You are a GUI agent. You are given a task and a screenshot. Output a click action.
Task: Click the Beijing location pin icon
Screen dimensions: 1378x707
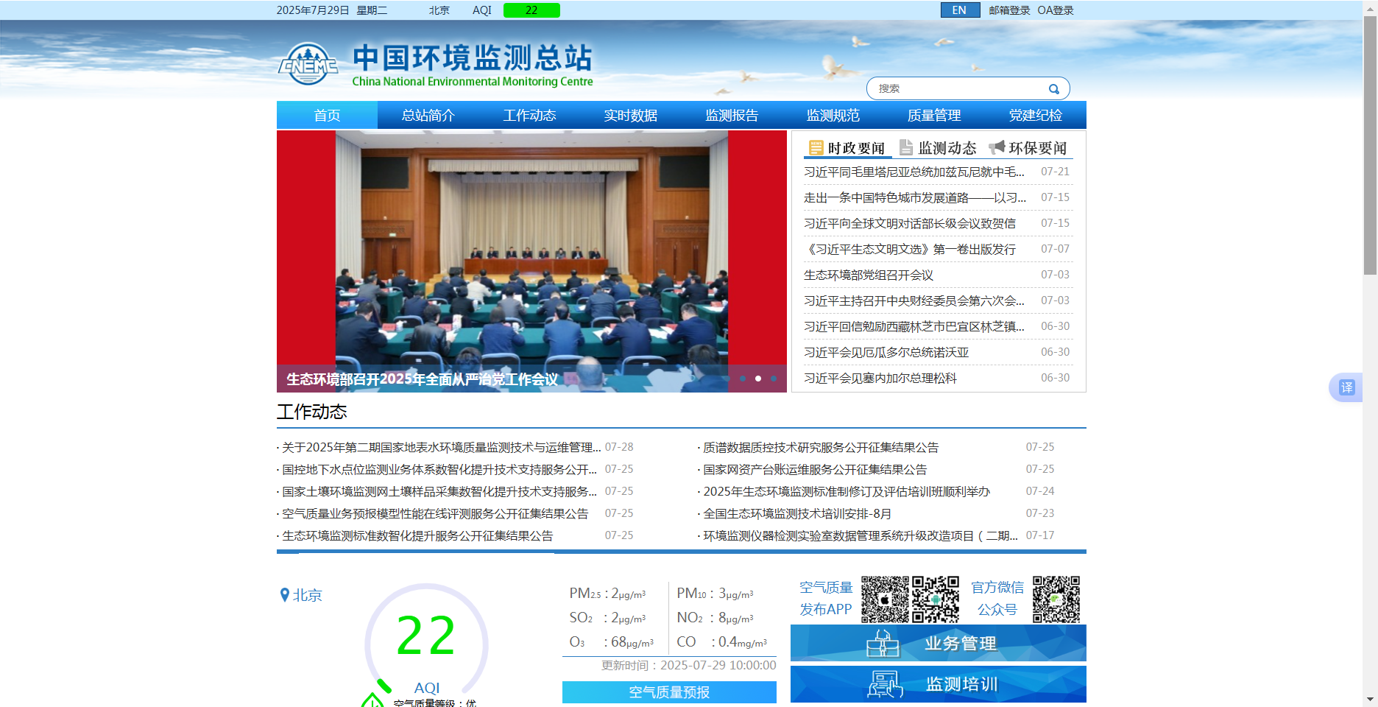pos(285,595)
